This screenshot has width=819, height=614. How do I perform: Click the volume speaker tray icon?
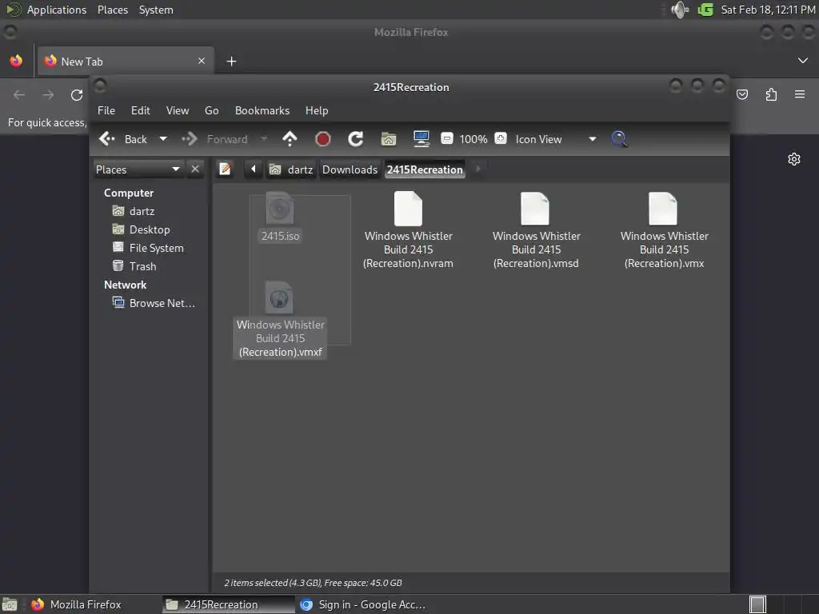(680, 10)
